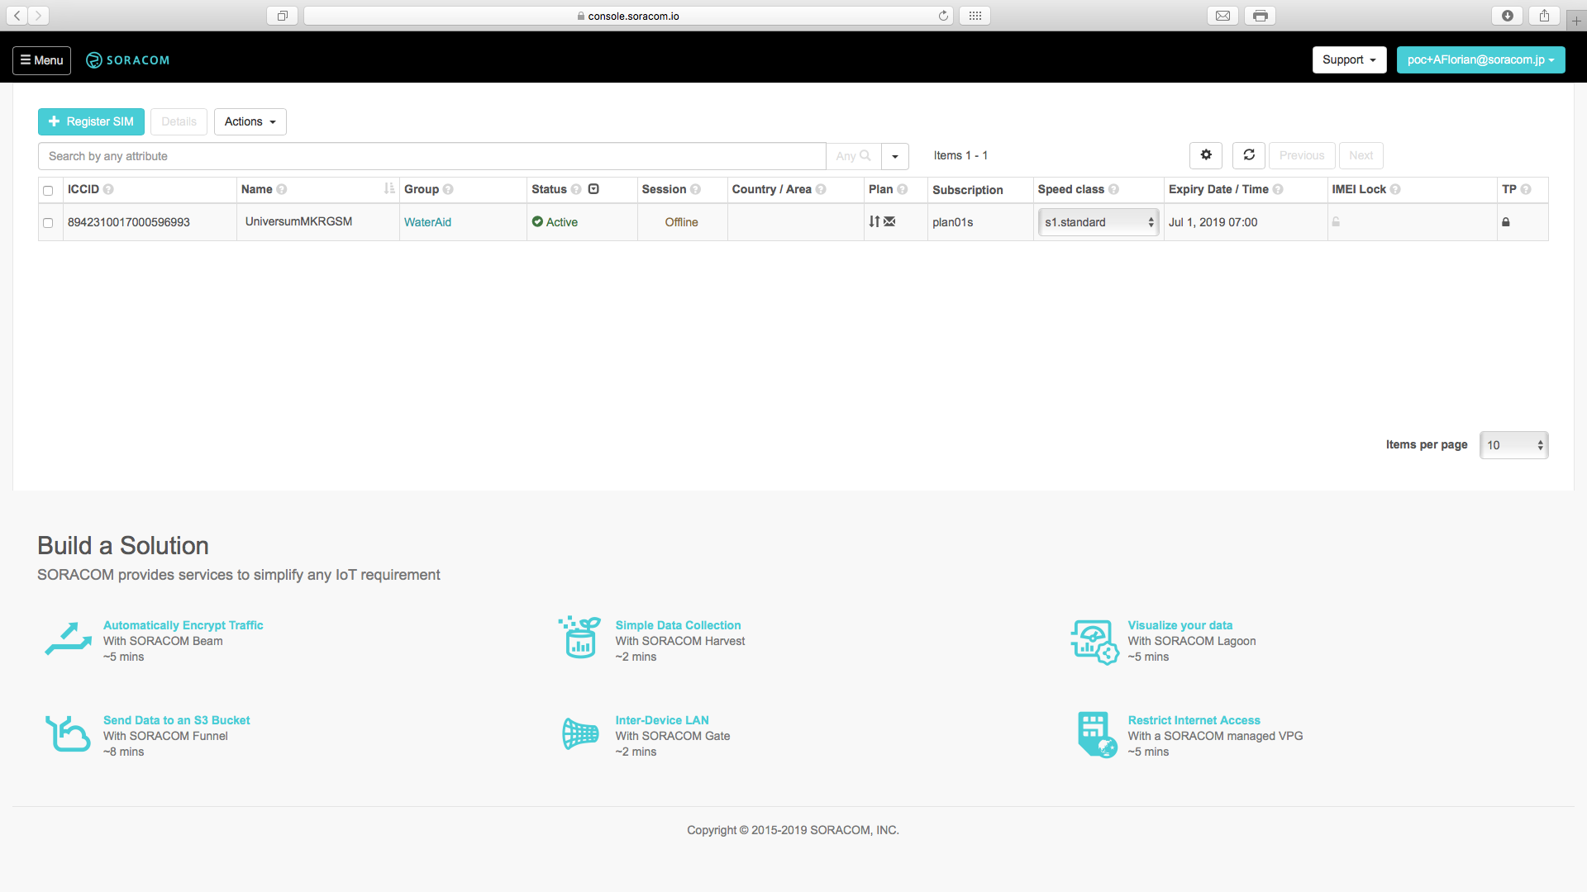Expand the search attribute caret dropdown
This screenshot has height=892, width=1587.
895,156
